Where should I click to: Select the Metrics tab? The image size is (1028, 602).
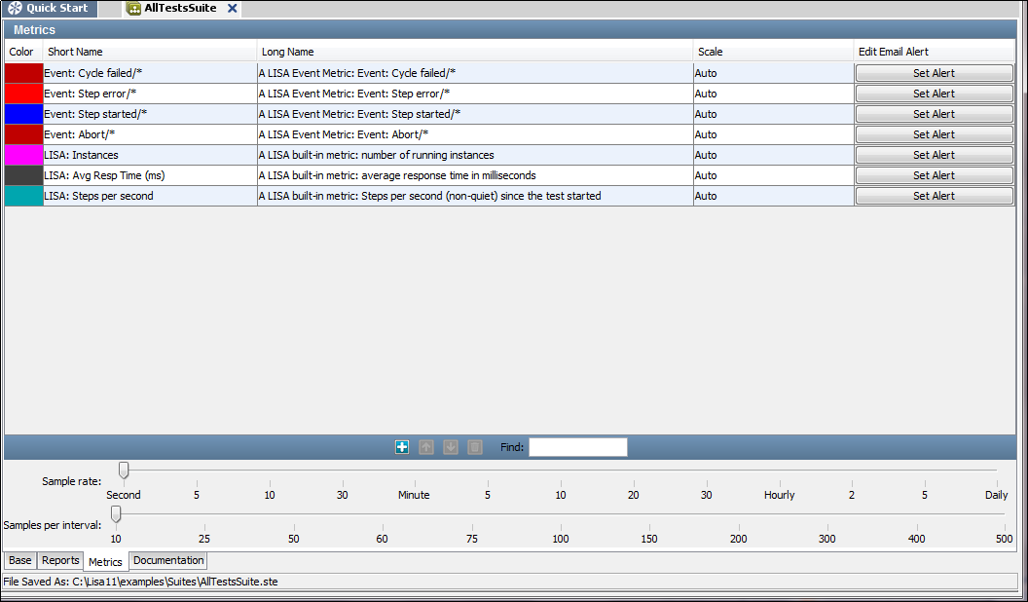click(105, 560)
